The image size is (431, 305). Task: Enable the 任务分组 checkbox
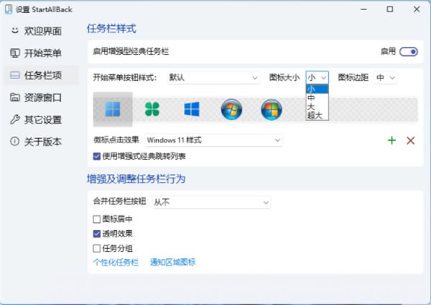pos(97,248)
